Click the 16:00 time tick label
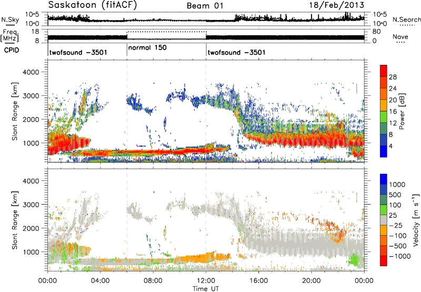Viewport: 421px width, 292px height. (x=258, y=281)
